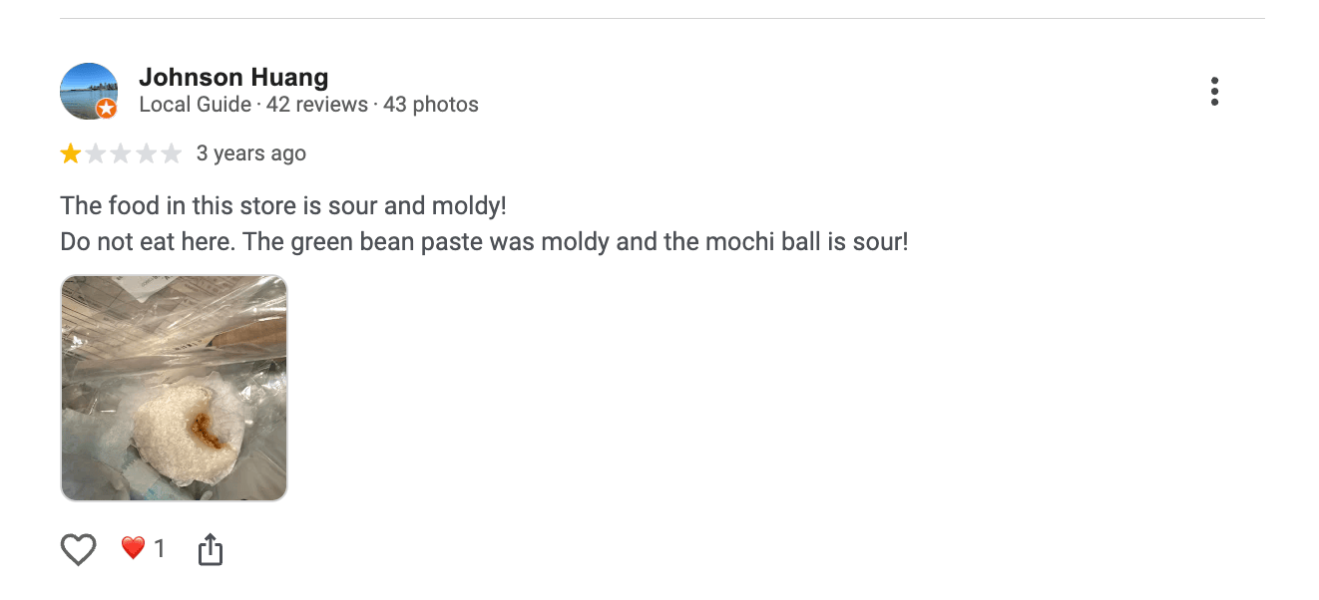Click the review line "The food in this store"
The image size is (1319, 600).
click(283, 206)
